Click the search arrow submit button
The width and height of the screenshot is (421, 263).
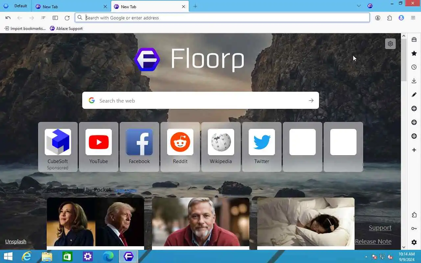(311, 101)
